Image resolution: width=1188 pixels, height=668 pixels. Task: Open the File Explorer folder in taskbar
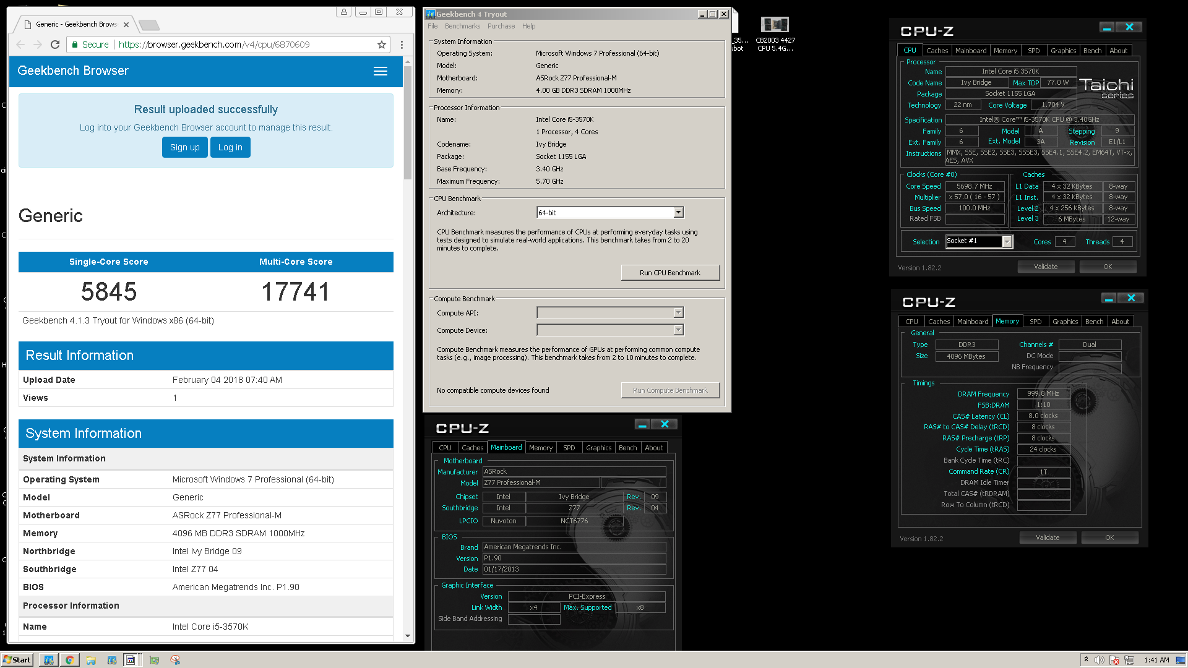pos(91,660)
